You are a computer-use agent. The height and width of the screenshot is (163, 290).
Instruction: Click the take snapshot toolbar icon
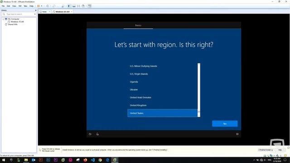tap(54, 6)
